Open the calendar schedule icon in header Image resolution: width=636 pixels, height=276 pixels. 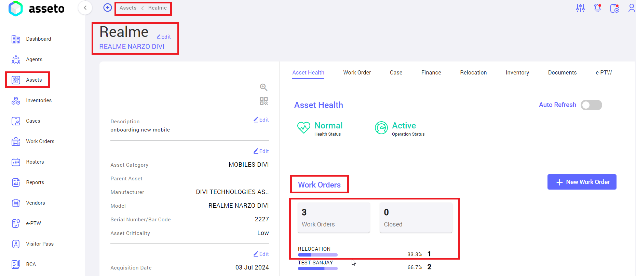click(614, 8)
